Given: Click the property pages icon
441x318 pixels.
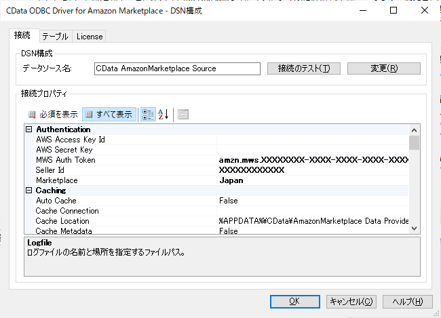Looking at the screenshot, I should coord(183,115).
